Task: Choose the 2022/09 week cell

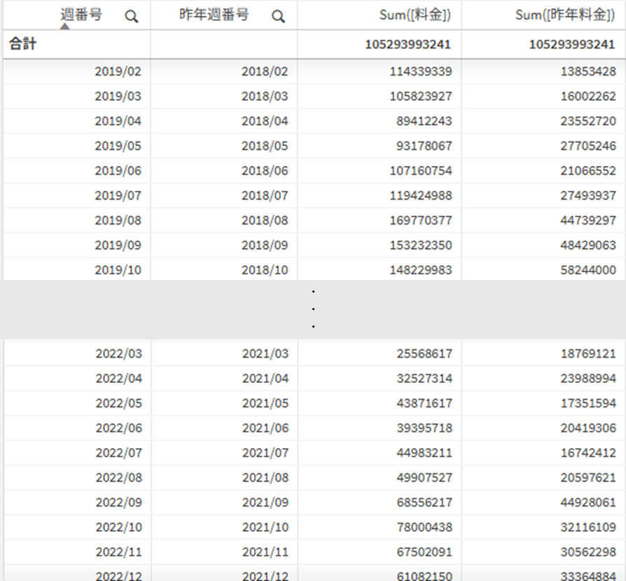Action: click(118, 502)
